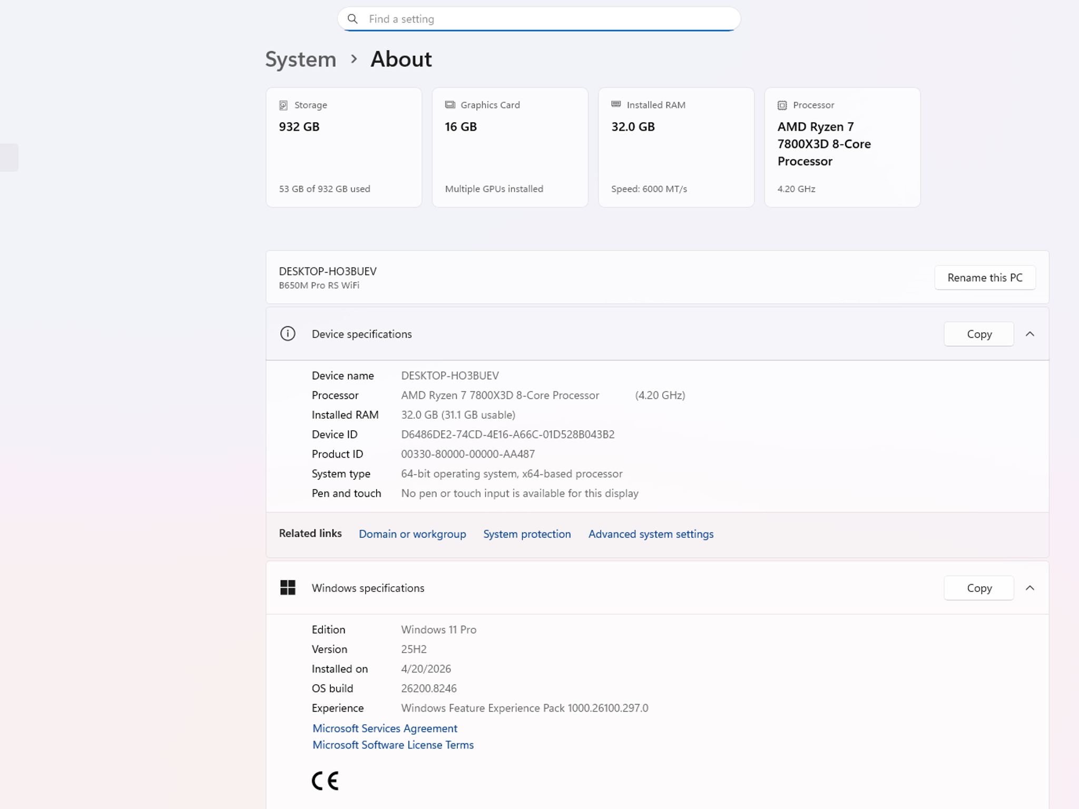Click the Installed RAM icon
The image size is (1079, 809).
coord(616,104)
